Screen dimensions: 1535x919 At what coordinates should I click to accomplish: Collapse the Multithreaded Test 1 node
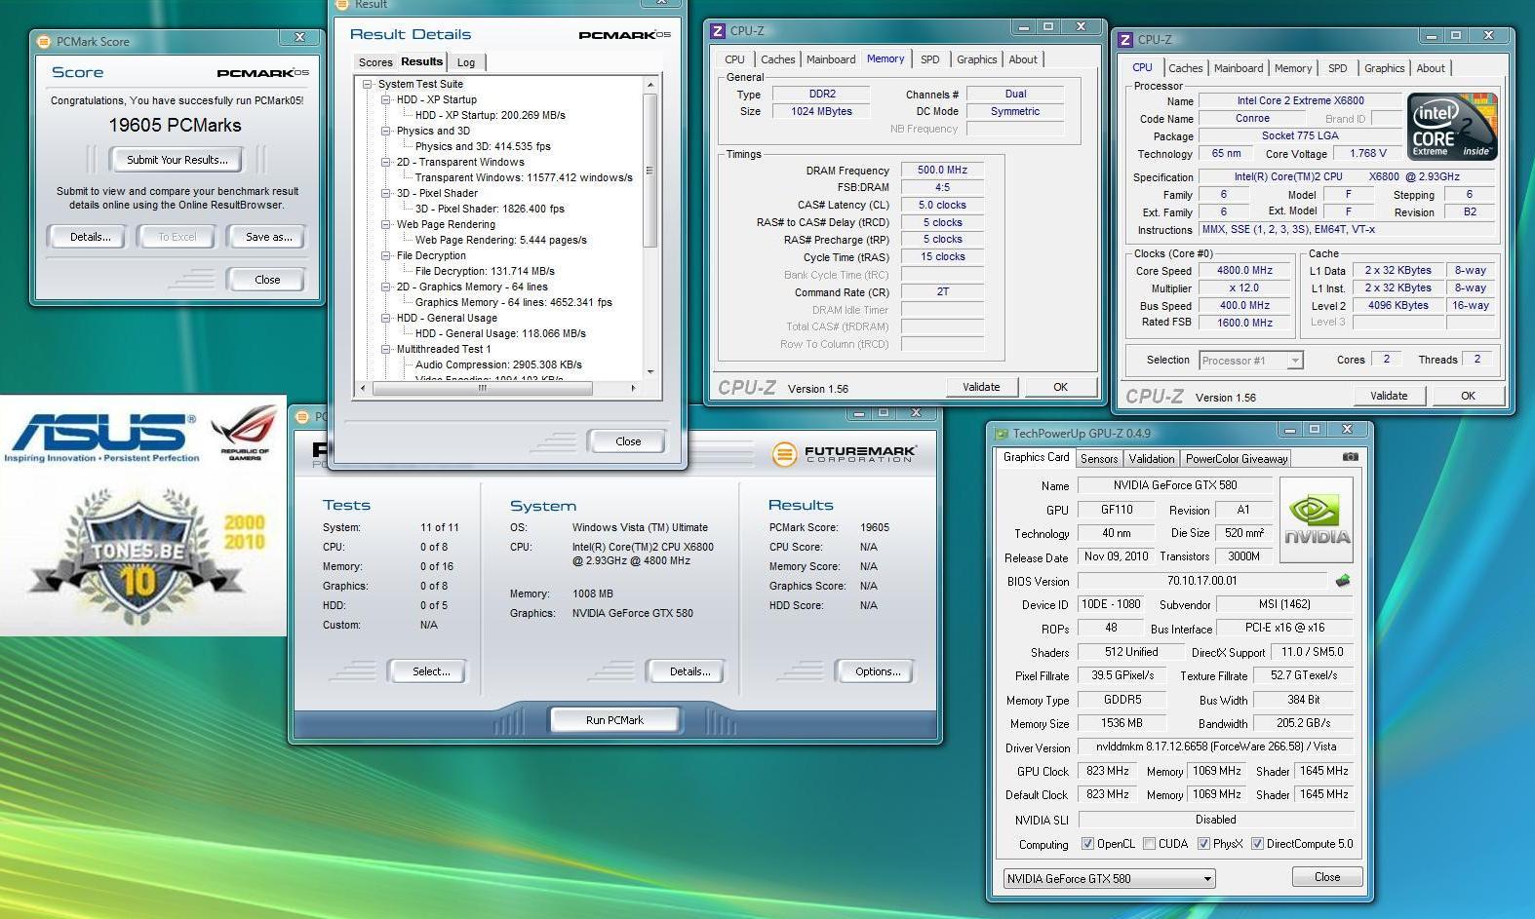click(x=386, y=349)
